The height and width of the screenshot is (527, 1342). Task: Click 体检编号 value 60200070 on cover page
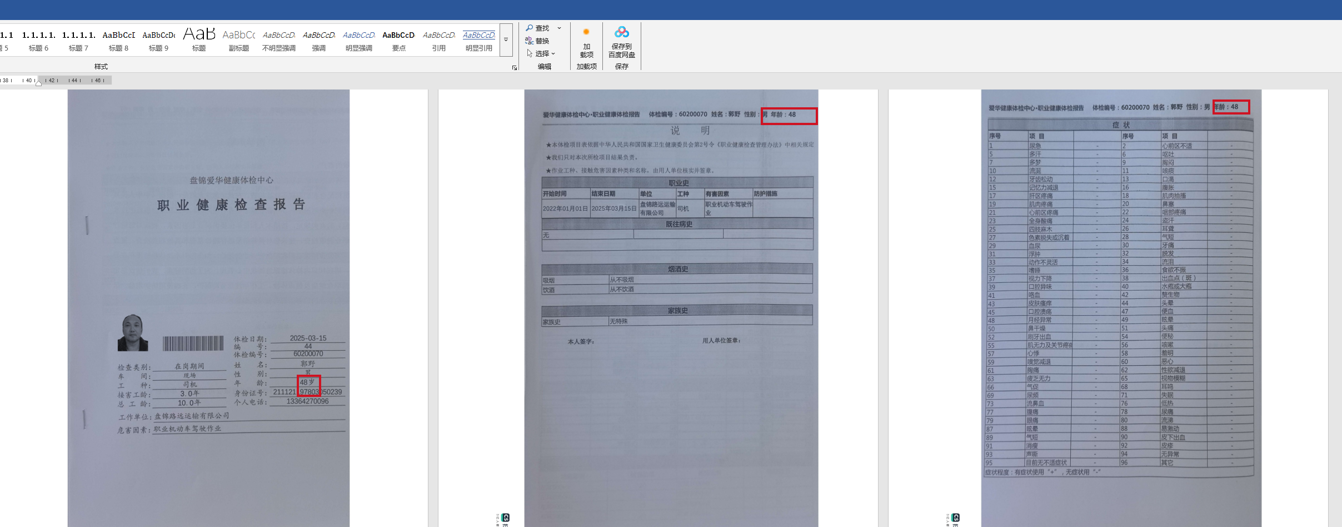point(308,354)
